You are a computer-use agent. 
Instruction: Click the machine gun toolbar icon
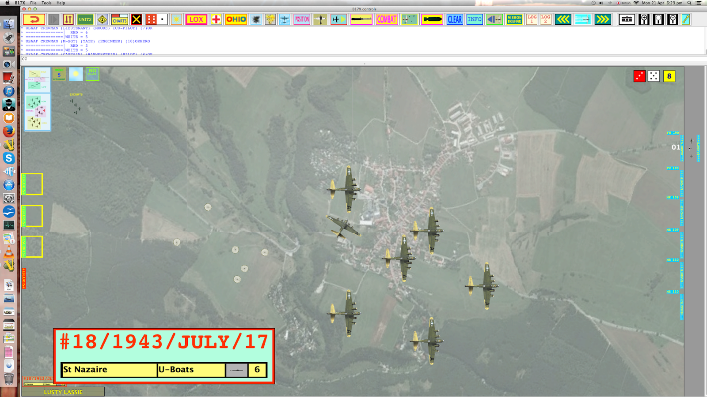tap(361, 19)
